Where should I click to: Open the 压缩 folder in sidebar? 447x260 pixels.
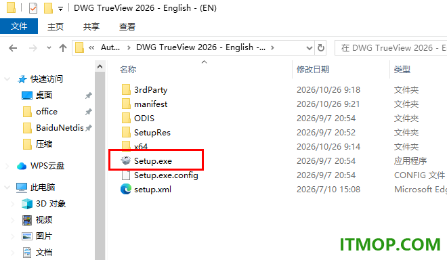pos(43,144)
